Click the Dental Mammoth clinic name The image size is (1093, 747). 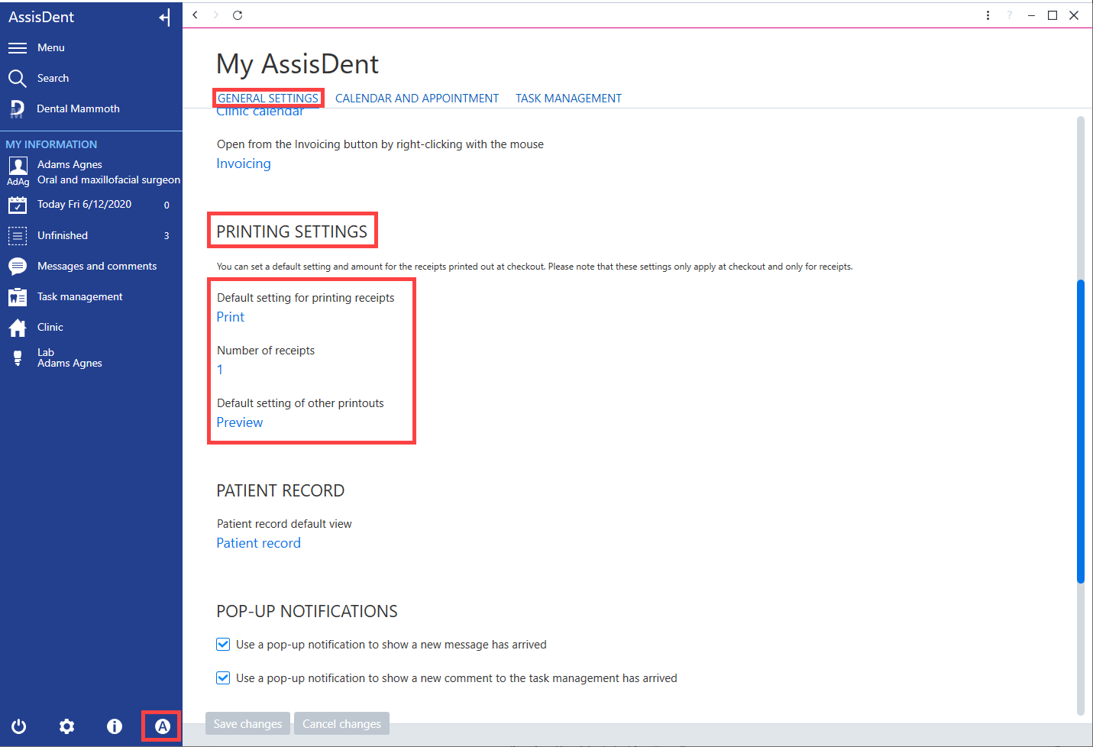79,109
